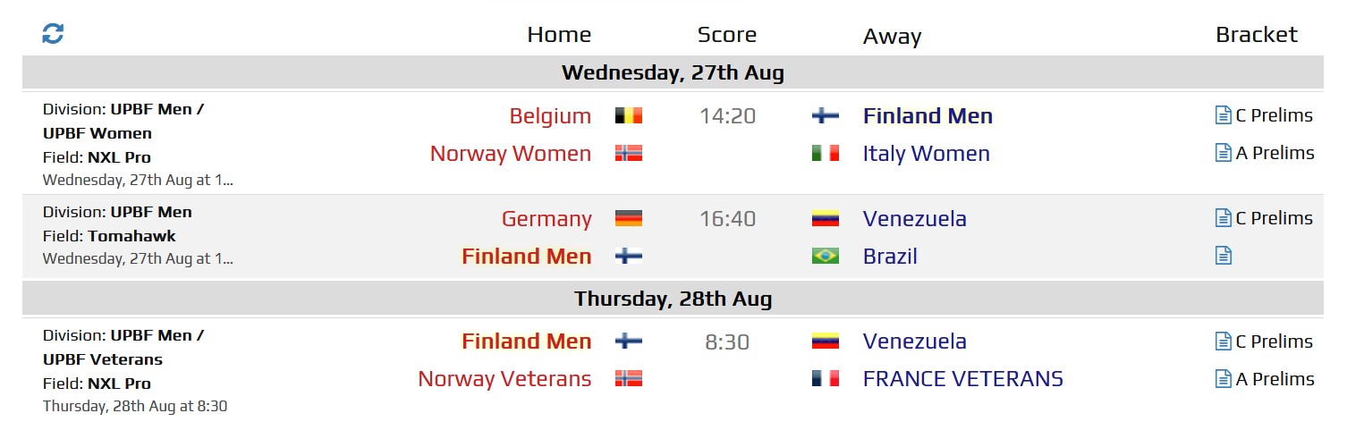The image size is (1347, 447).
Task: Select Thursday, 28th Aug date header
Action: pyautogui.click(x=673, y=299)
